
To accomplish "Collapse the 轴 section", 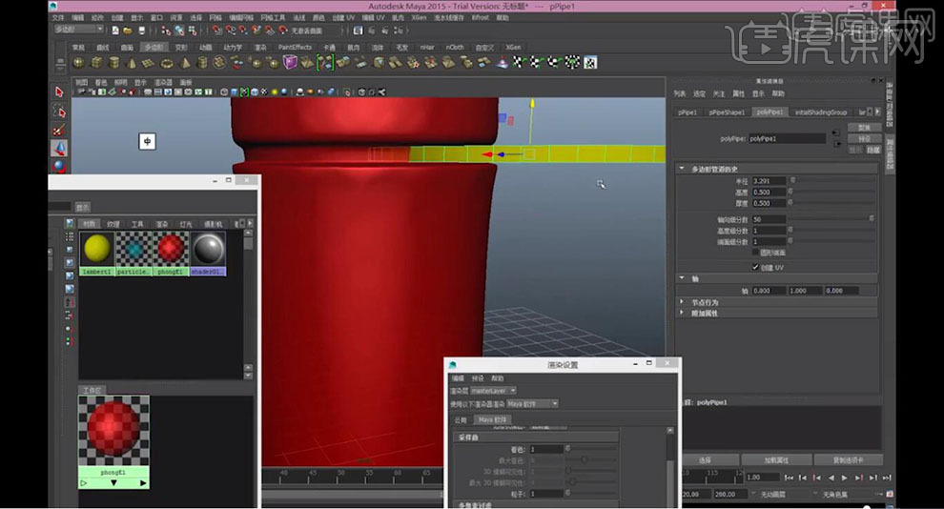I will (682, 278).
